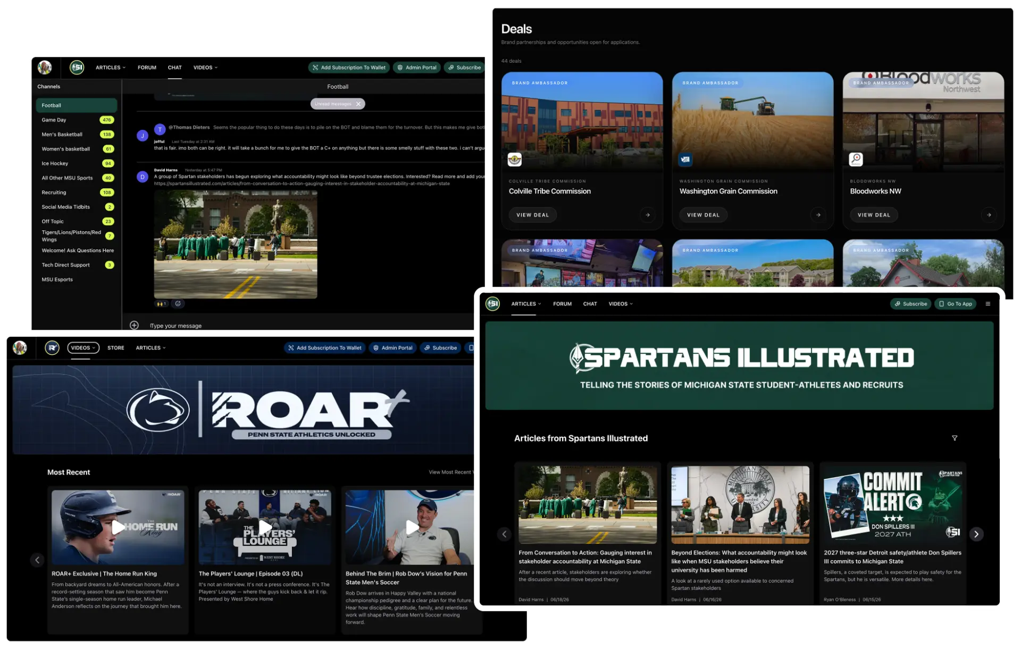Switch to the FORUM tab in chat window
Viewport: 1021px width, 648px height.
[147, 68]
